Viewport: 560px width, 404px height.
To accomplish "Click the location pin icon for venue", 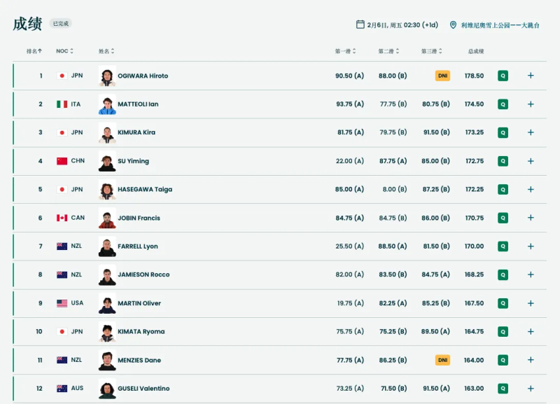I will pos(453,25).
